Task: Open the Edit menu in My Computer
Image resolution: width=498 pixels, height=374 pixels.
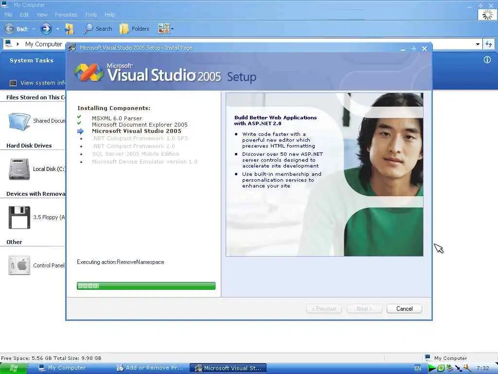Action: point(24,14)
